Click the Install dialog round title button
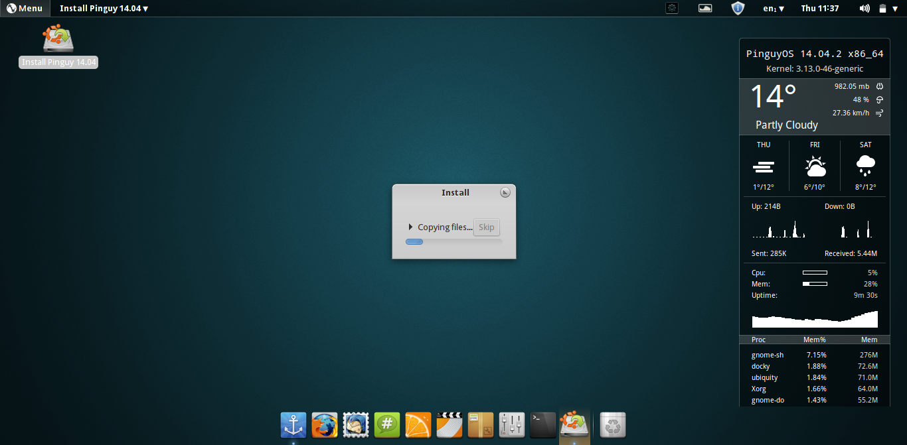 [505, 192]
